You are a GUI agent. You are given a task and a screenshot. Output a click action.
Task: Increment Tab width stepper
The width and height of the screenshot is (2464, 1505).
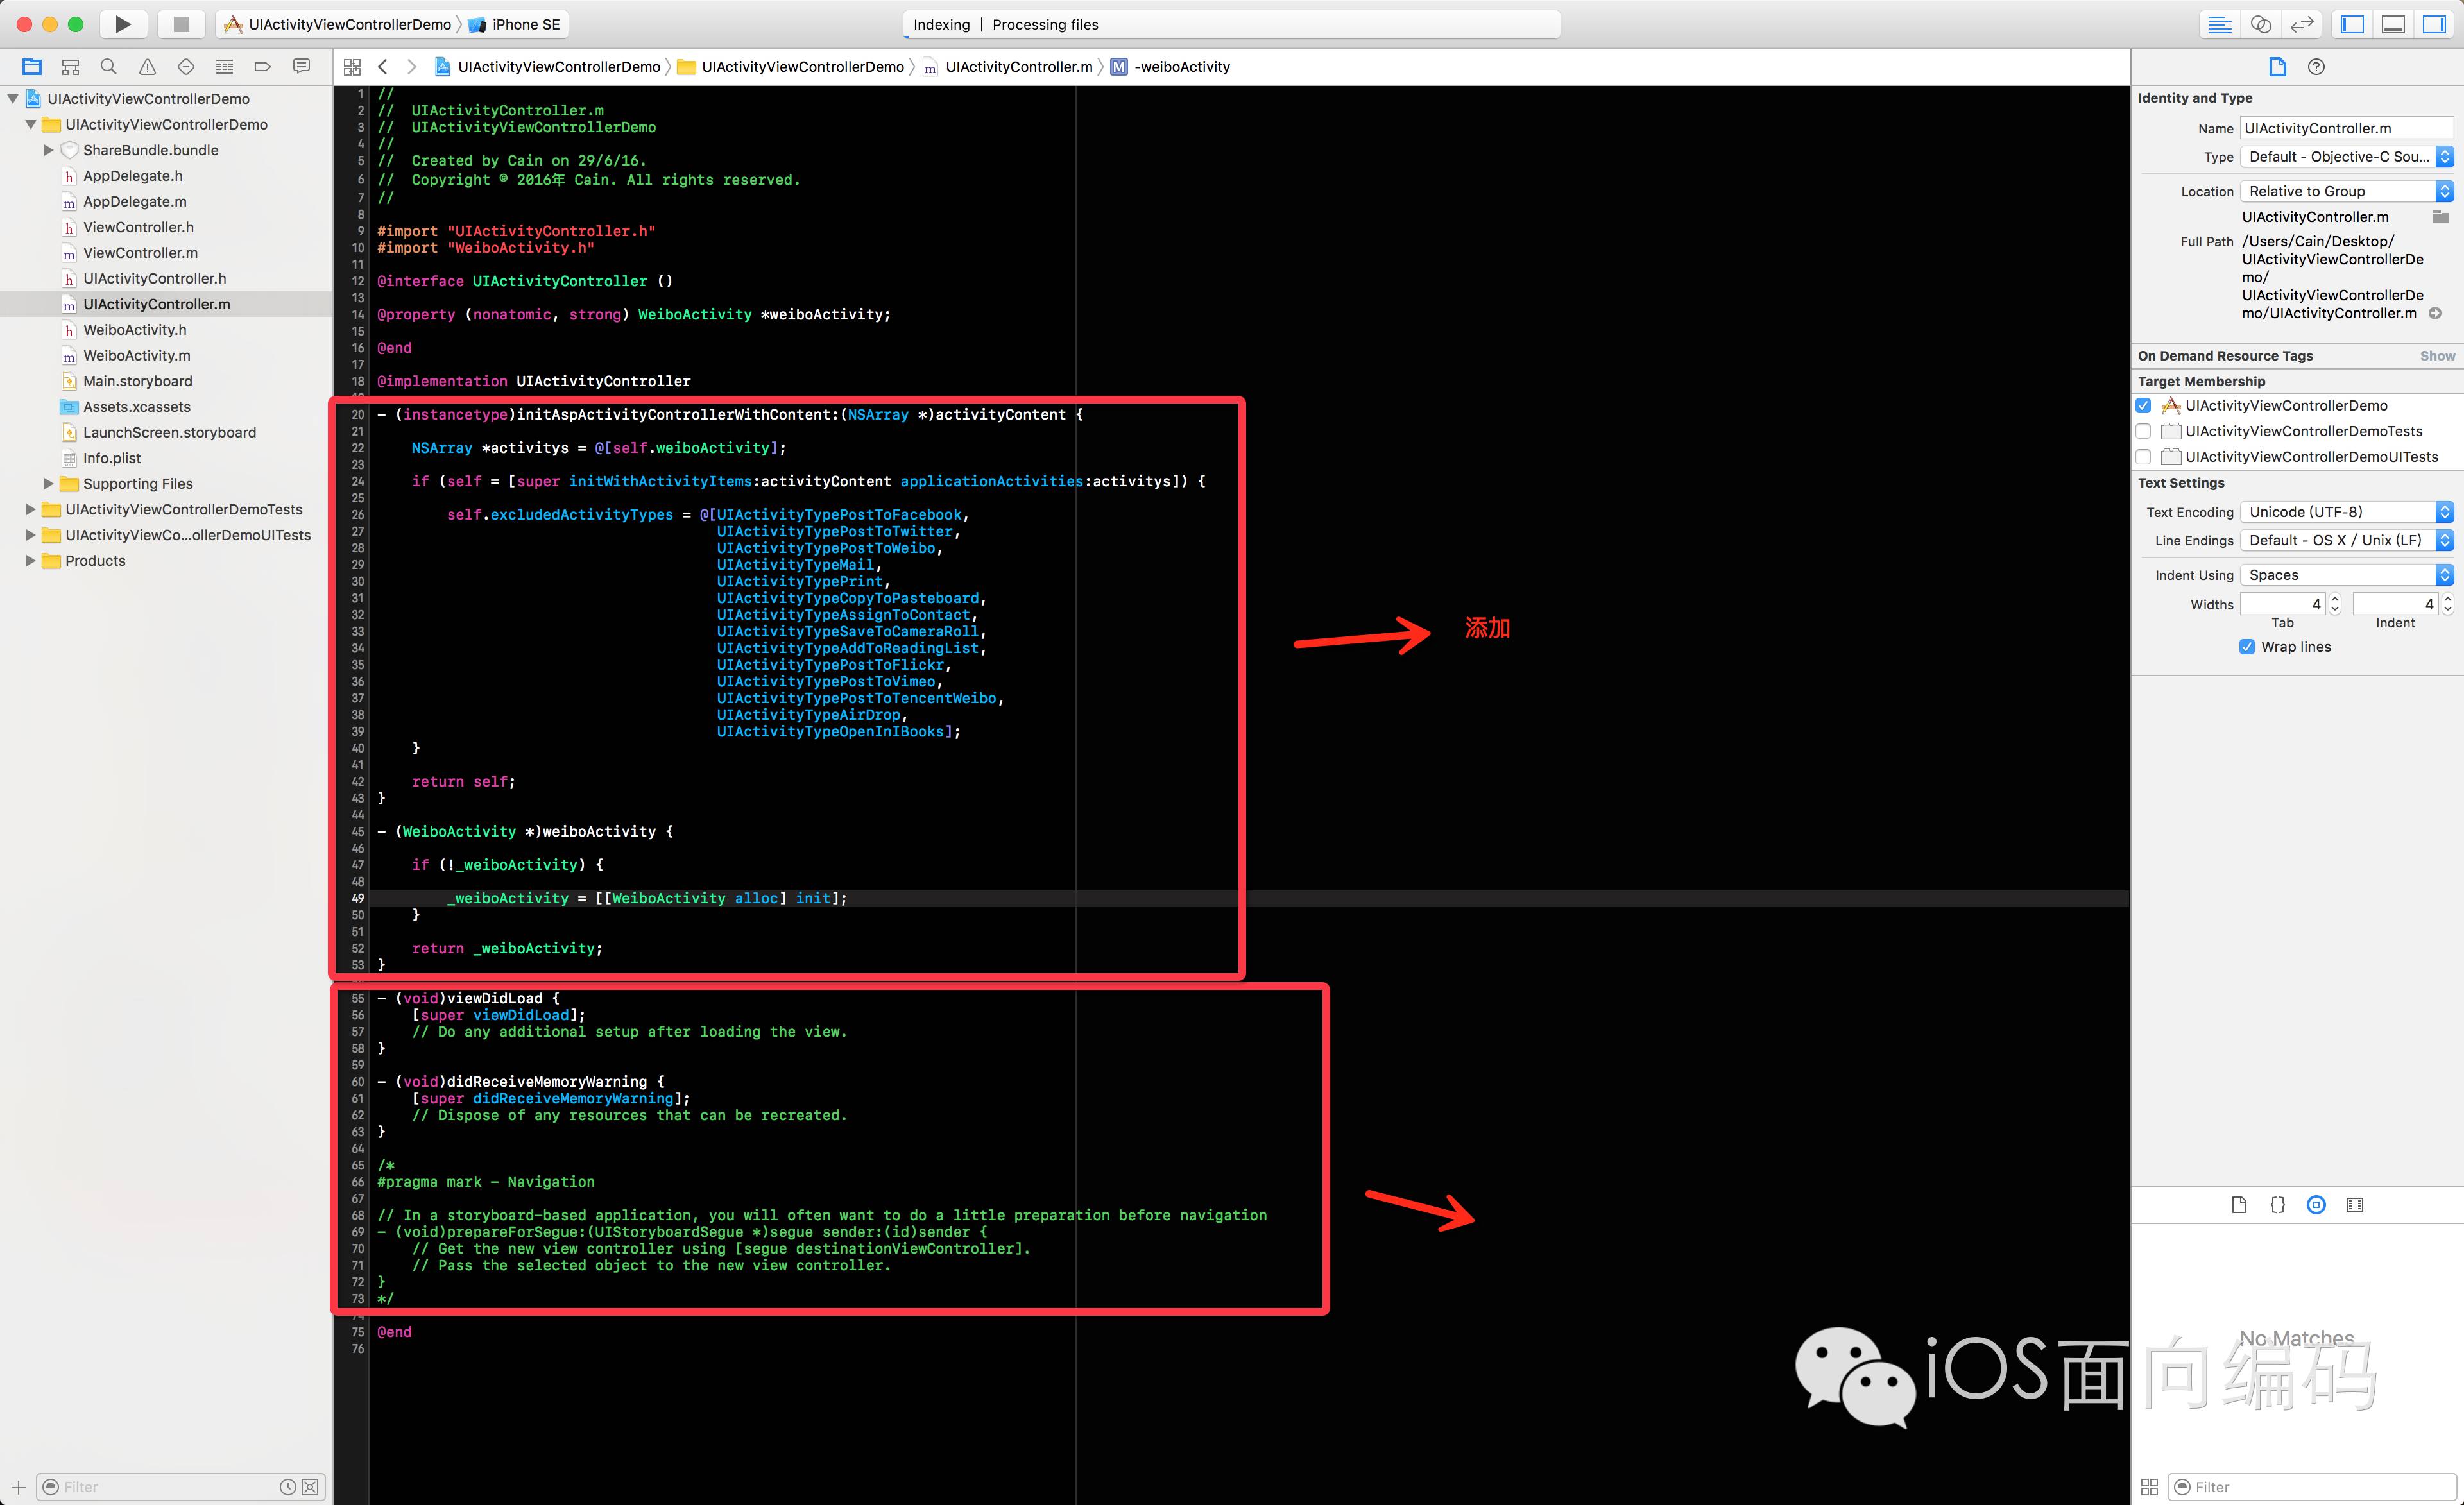pyautogui.click(x=2335, y=599)
